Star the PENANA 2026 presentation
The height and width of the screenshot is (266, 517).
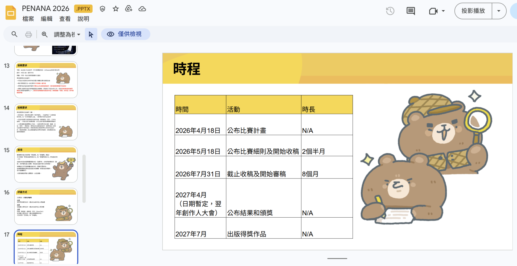click(115, 9)
